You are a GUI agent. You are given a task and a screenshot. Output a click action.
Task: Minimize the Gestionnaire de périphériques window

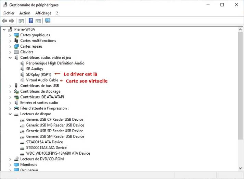208,5
